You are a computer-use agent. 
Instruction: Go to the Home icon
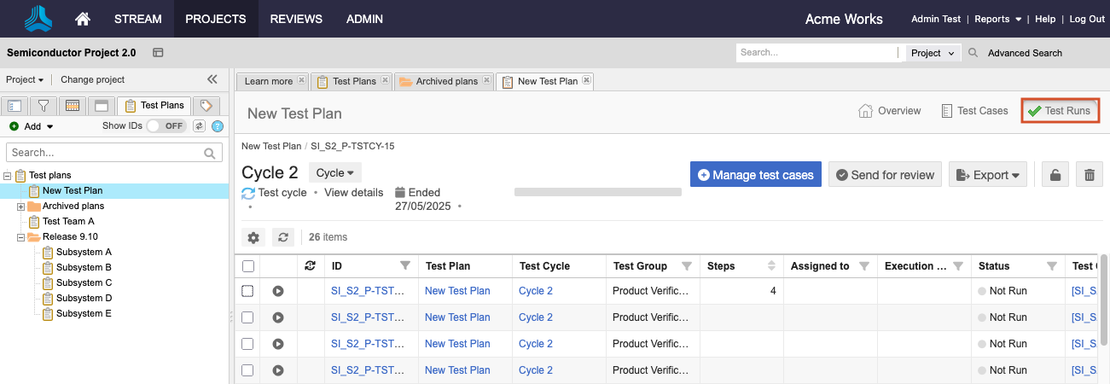(83, 19)
